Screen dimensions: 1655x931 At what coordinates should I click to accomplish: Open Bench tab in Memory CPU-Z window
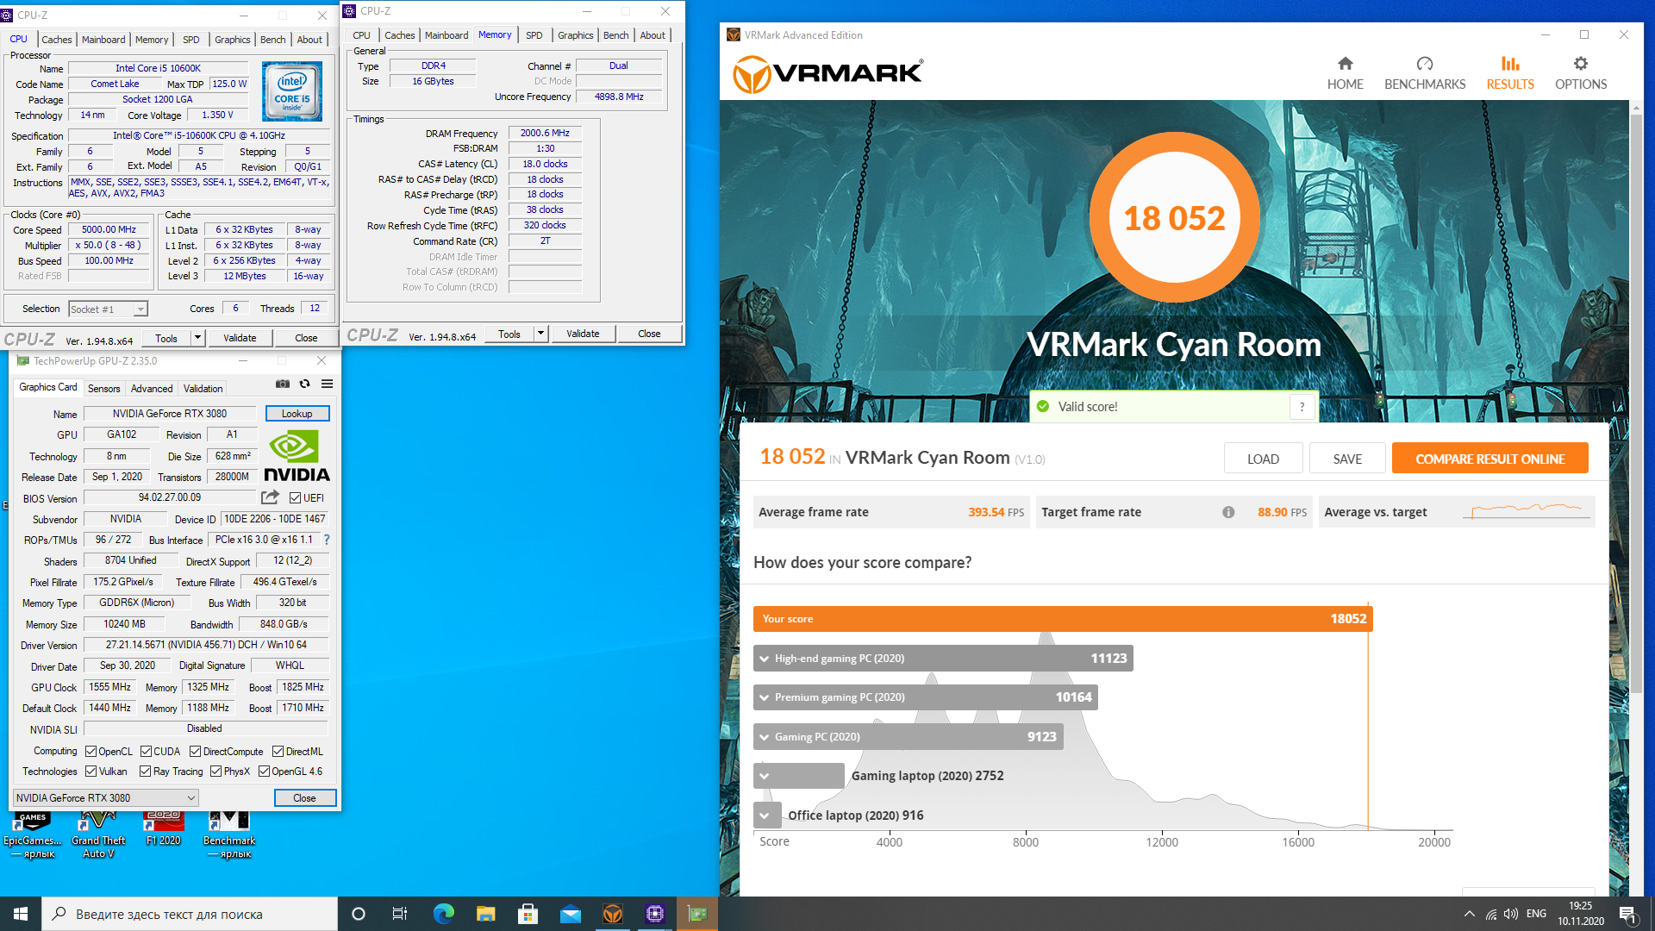(615, 35)
